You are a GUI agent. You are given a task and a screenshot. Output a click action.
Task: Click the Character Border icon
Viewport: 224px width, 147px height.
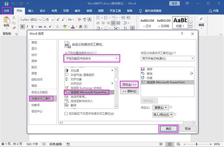tap(90, 20)
